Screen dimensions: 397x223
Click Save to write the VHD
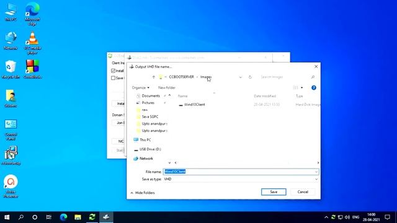coord(274,192)
